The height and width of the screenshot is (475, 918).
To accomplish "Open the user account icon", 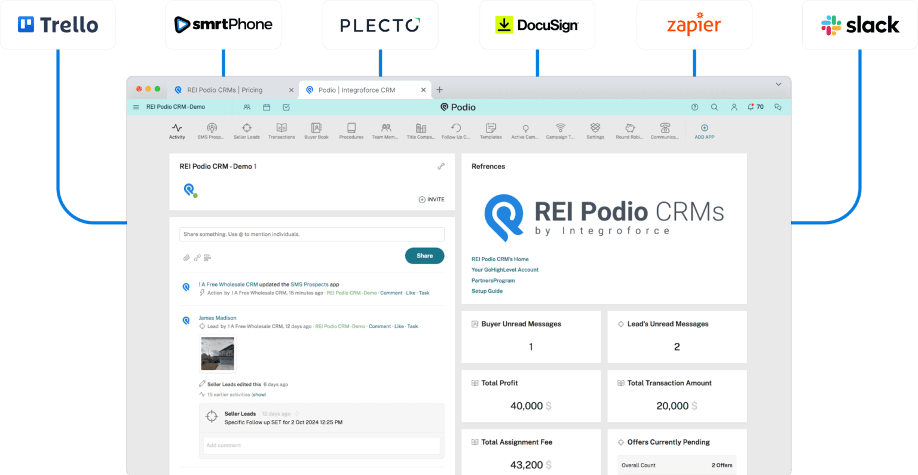I will 734,107.
